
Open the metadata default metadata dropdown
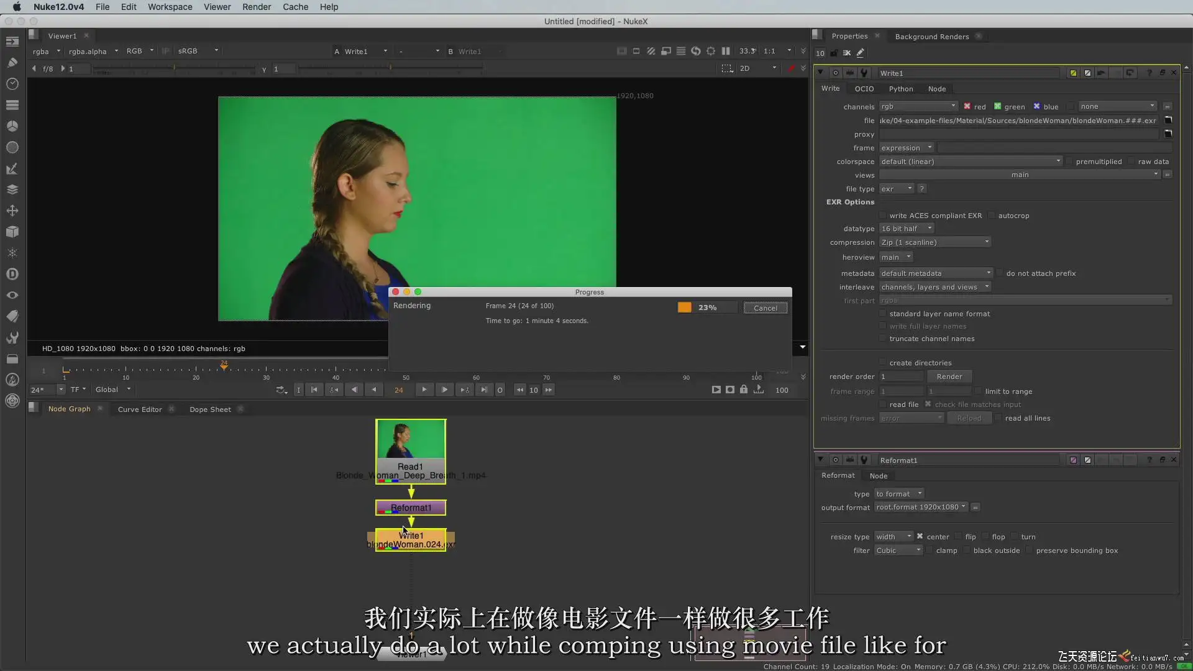coord(936,273)
